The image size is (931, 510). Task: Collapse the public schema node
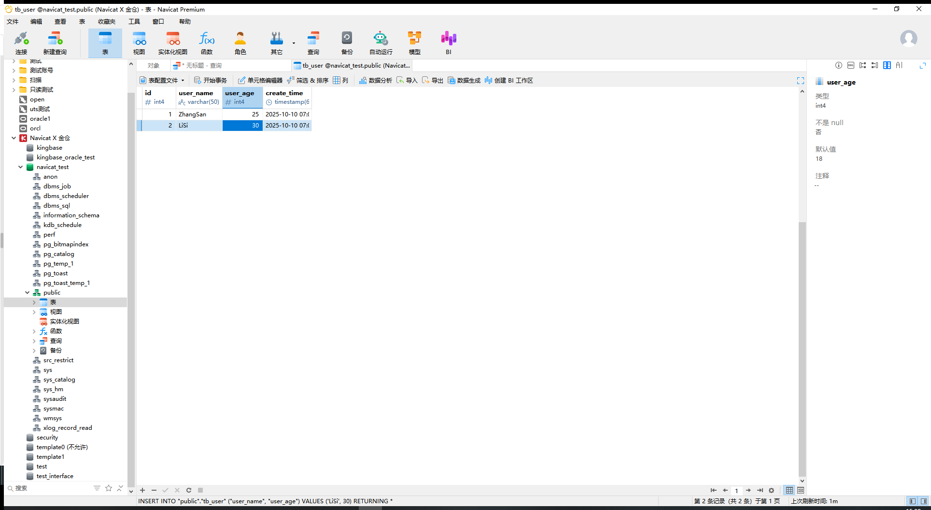[x=27, y=293]
